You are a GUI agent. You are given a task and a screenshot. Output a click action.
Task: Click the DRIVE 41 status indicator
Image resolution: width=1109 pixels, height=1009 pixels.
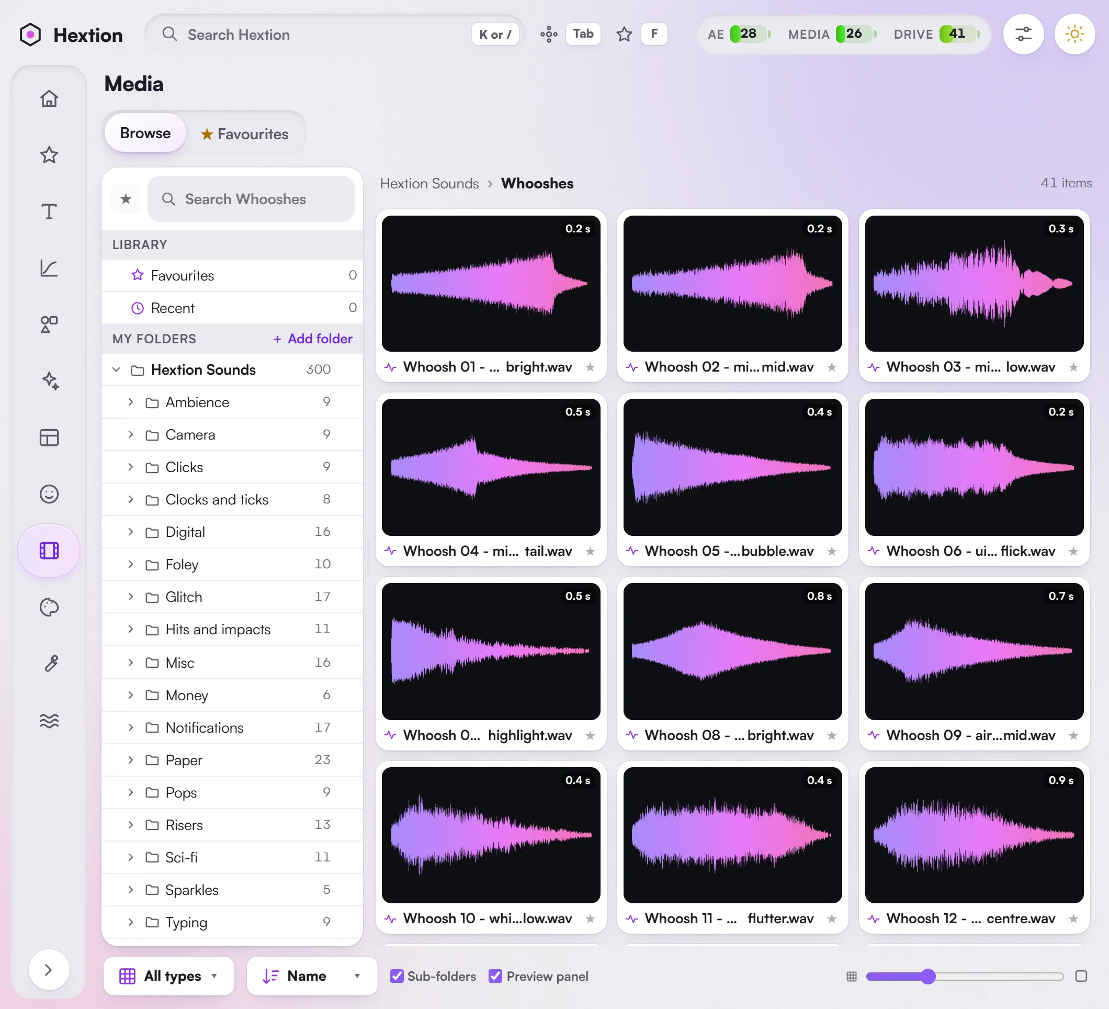(937, 34)
